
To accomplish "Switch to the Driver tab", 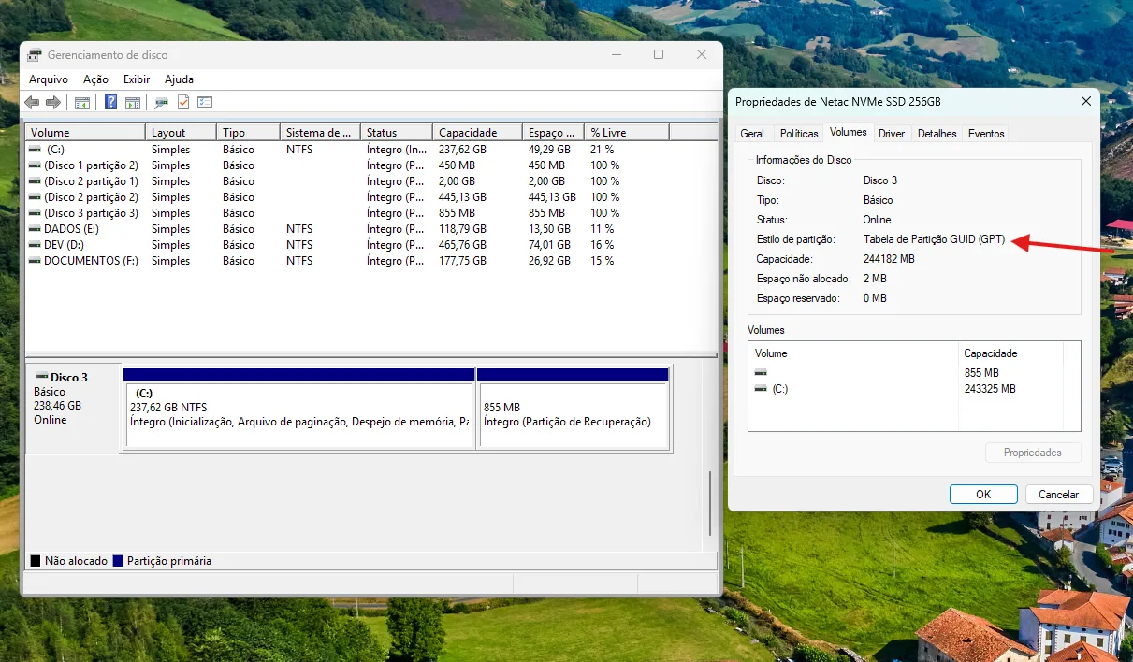I will pos(892,134).
